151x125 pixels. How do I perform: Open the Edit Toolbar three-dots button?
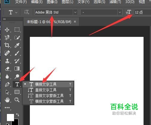[x=7, y=108]
